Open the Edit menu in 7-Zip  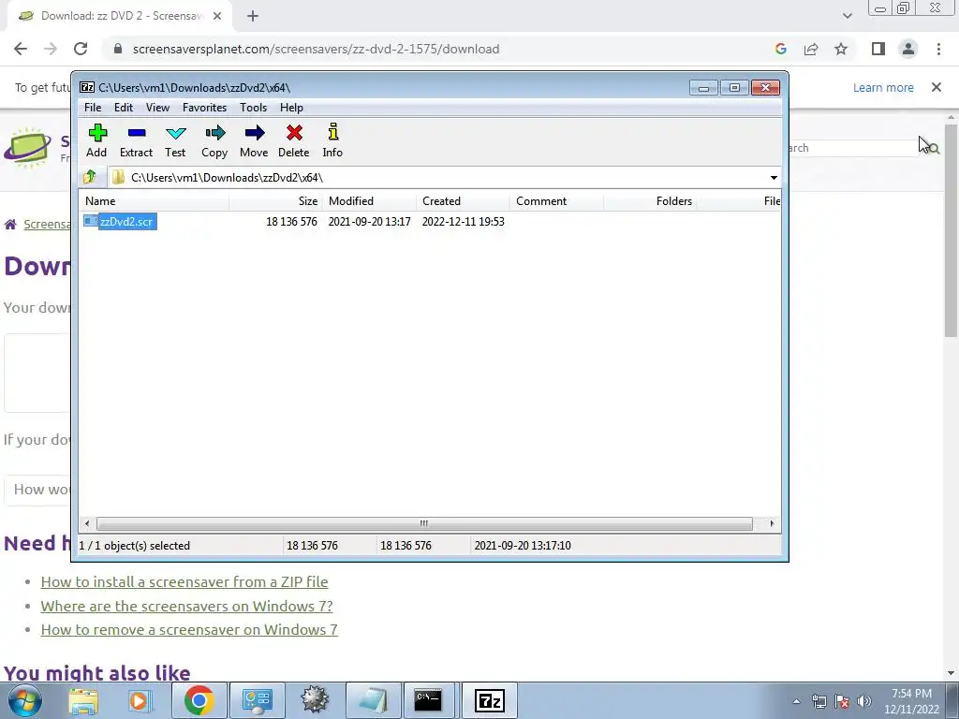pos(124,108)
